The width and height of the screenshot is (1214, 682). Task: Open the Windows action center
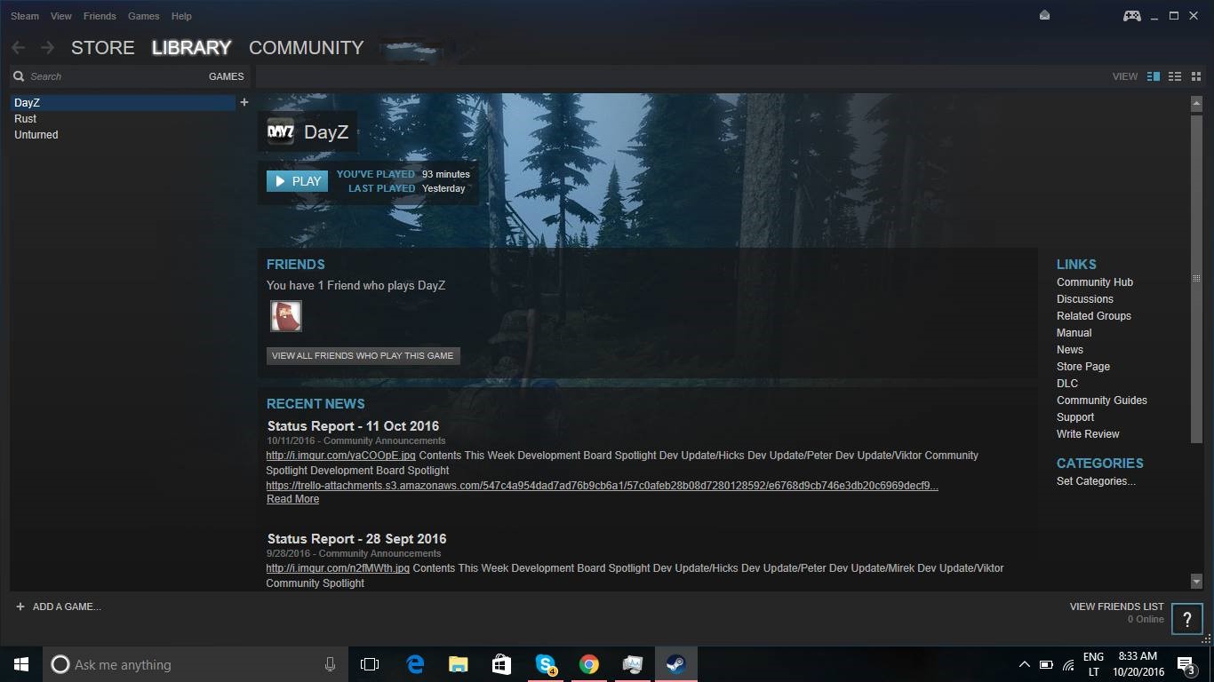(x=1186, y=664)
